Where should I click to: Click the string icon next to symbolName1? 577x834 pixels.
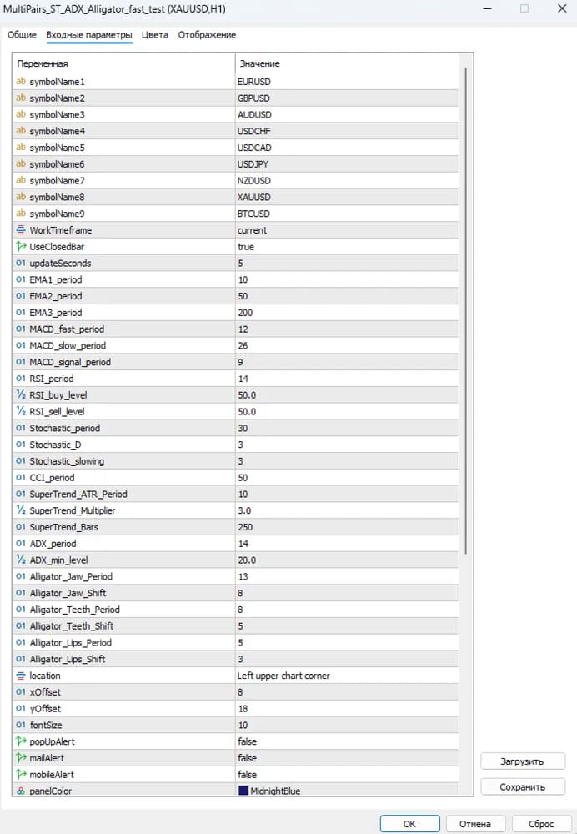pos(21,82)
